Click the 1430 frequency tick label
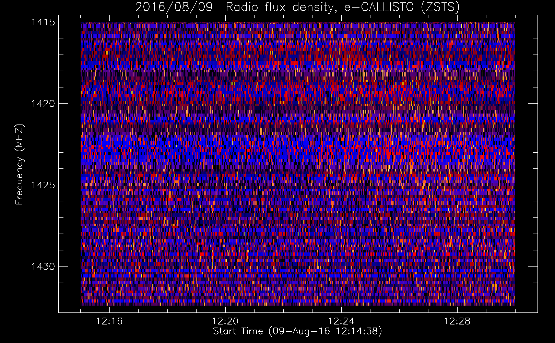The height and width of the screenshot is (343, 555). 43,267
